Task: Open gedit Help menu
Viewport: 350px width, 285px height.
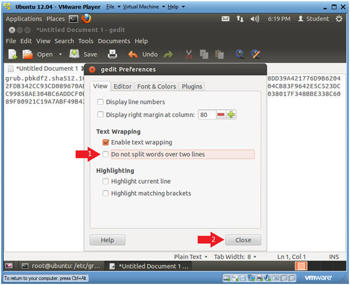Action: coord(141,41)
